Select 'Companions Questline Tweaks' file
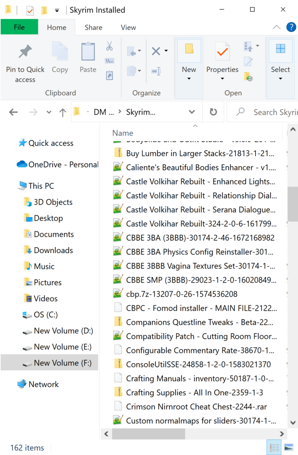This screenshot has width=298, height=455. [194, 322]
